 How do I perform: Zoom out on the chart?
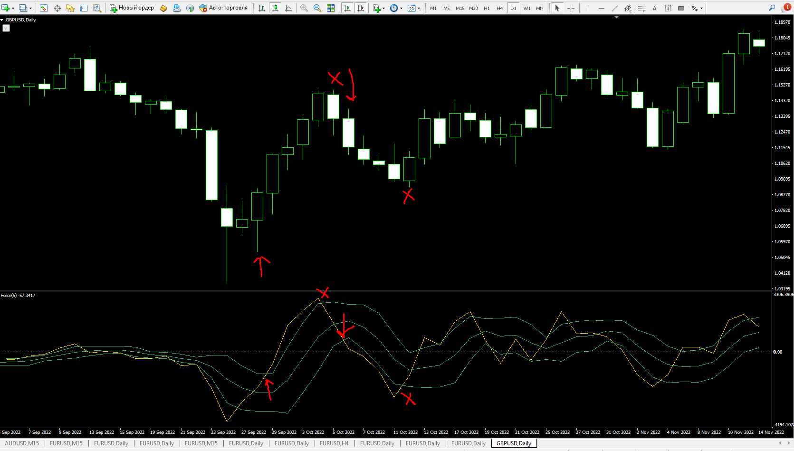pos(317,8)
